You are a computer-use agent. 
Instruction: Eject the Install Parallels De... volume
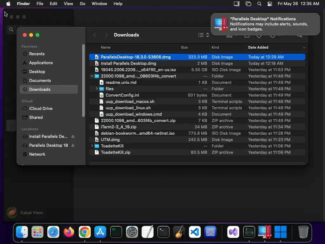pyautogui.click(x=73, y=136)
